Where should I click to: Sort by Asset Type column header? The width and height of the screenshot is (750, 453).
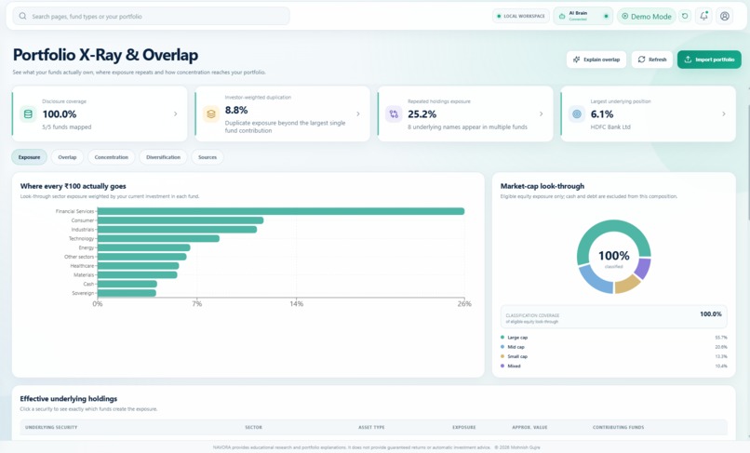click(371, 427)
